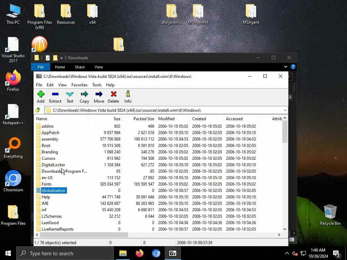Select the L2Schemas folder row
The image size is (347, 260).
coord(159,216)
